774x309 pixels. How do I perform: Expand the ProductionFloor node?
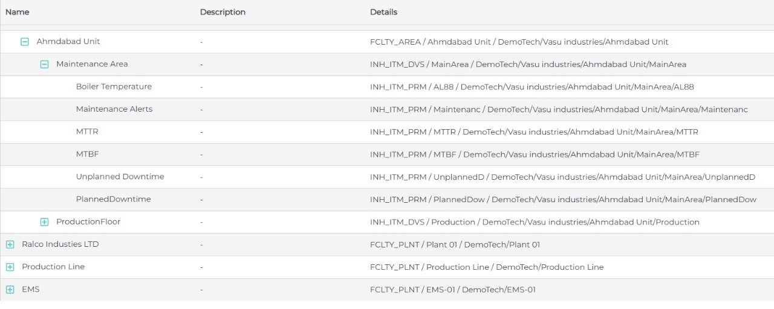coord(44,222)
